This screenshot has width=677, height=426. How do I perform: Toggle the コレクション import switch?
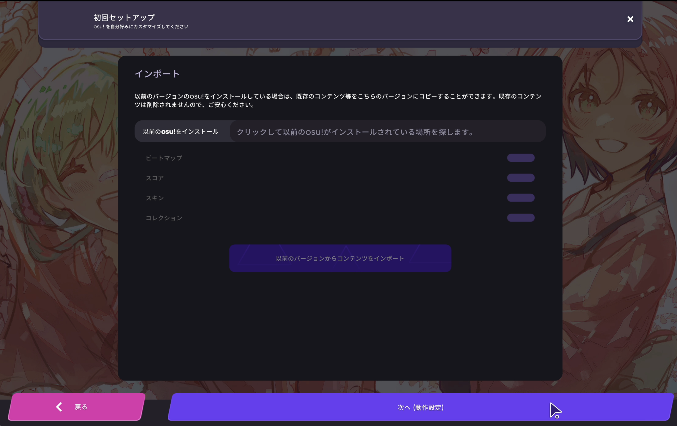pyautogui.click(x=521, y=218)
